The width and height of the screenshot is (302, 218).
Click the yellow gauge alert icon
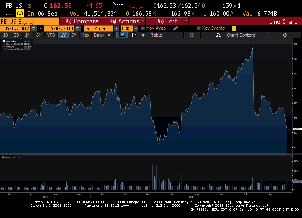coord(20,13)
